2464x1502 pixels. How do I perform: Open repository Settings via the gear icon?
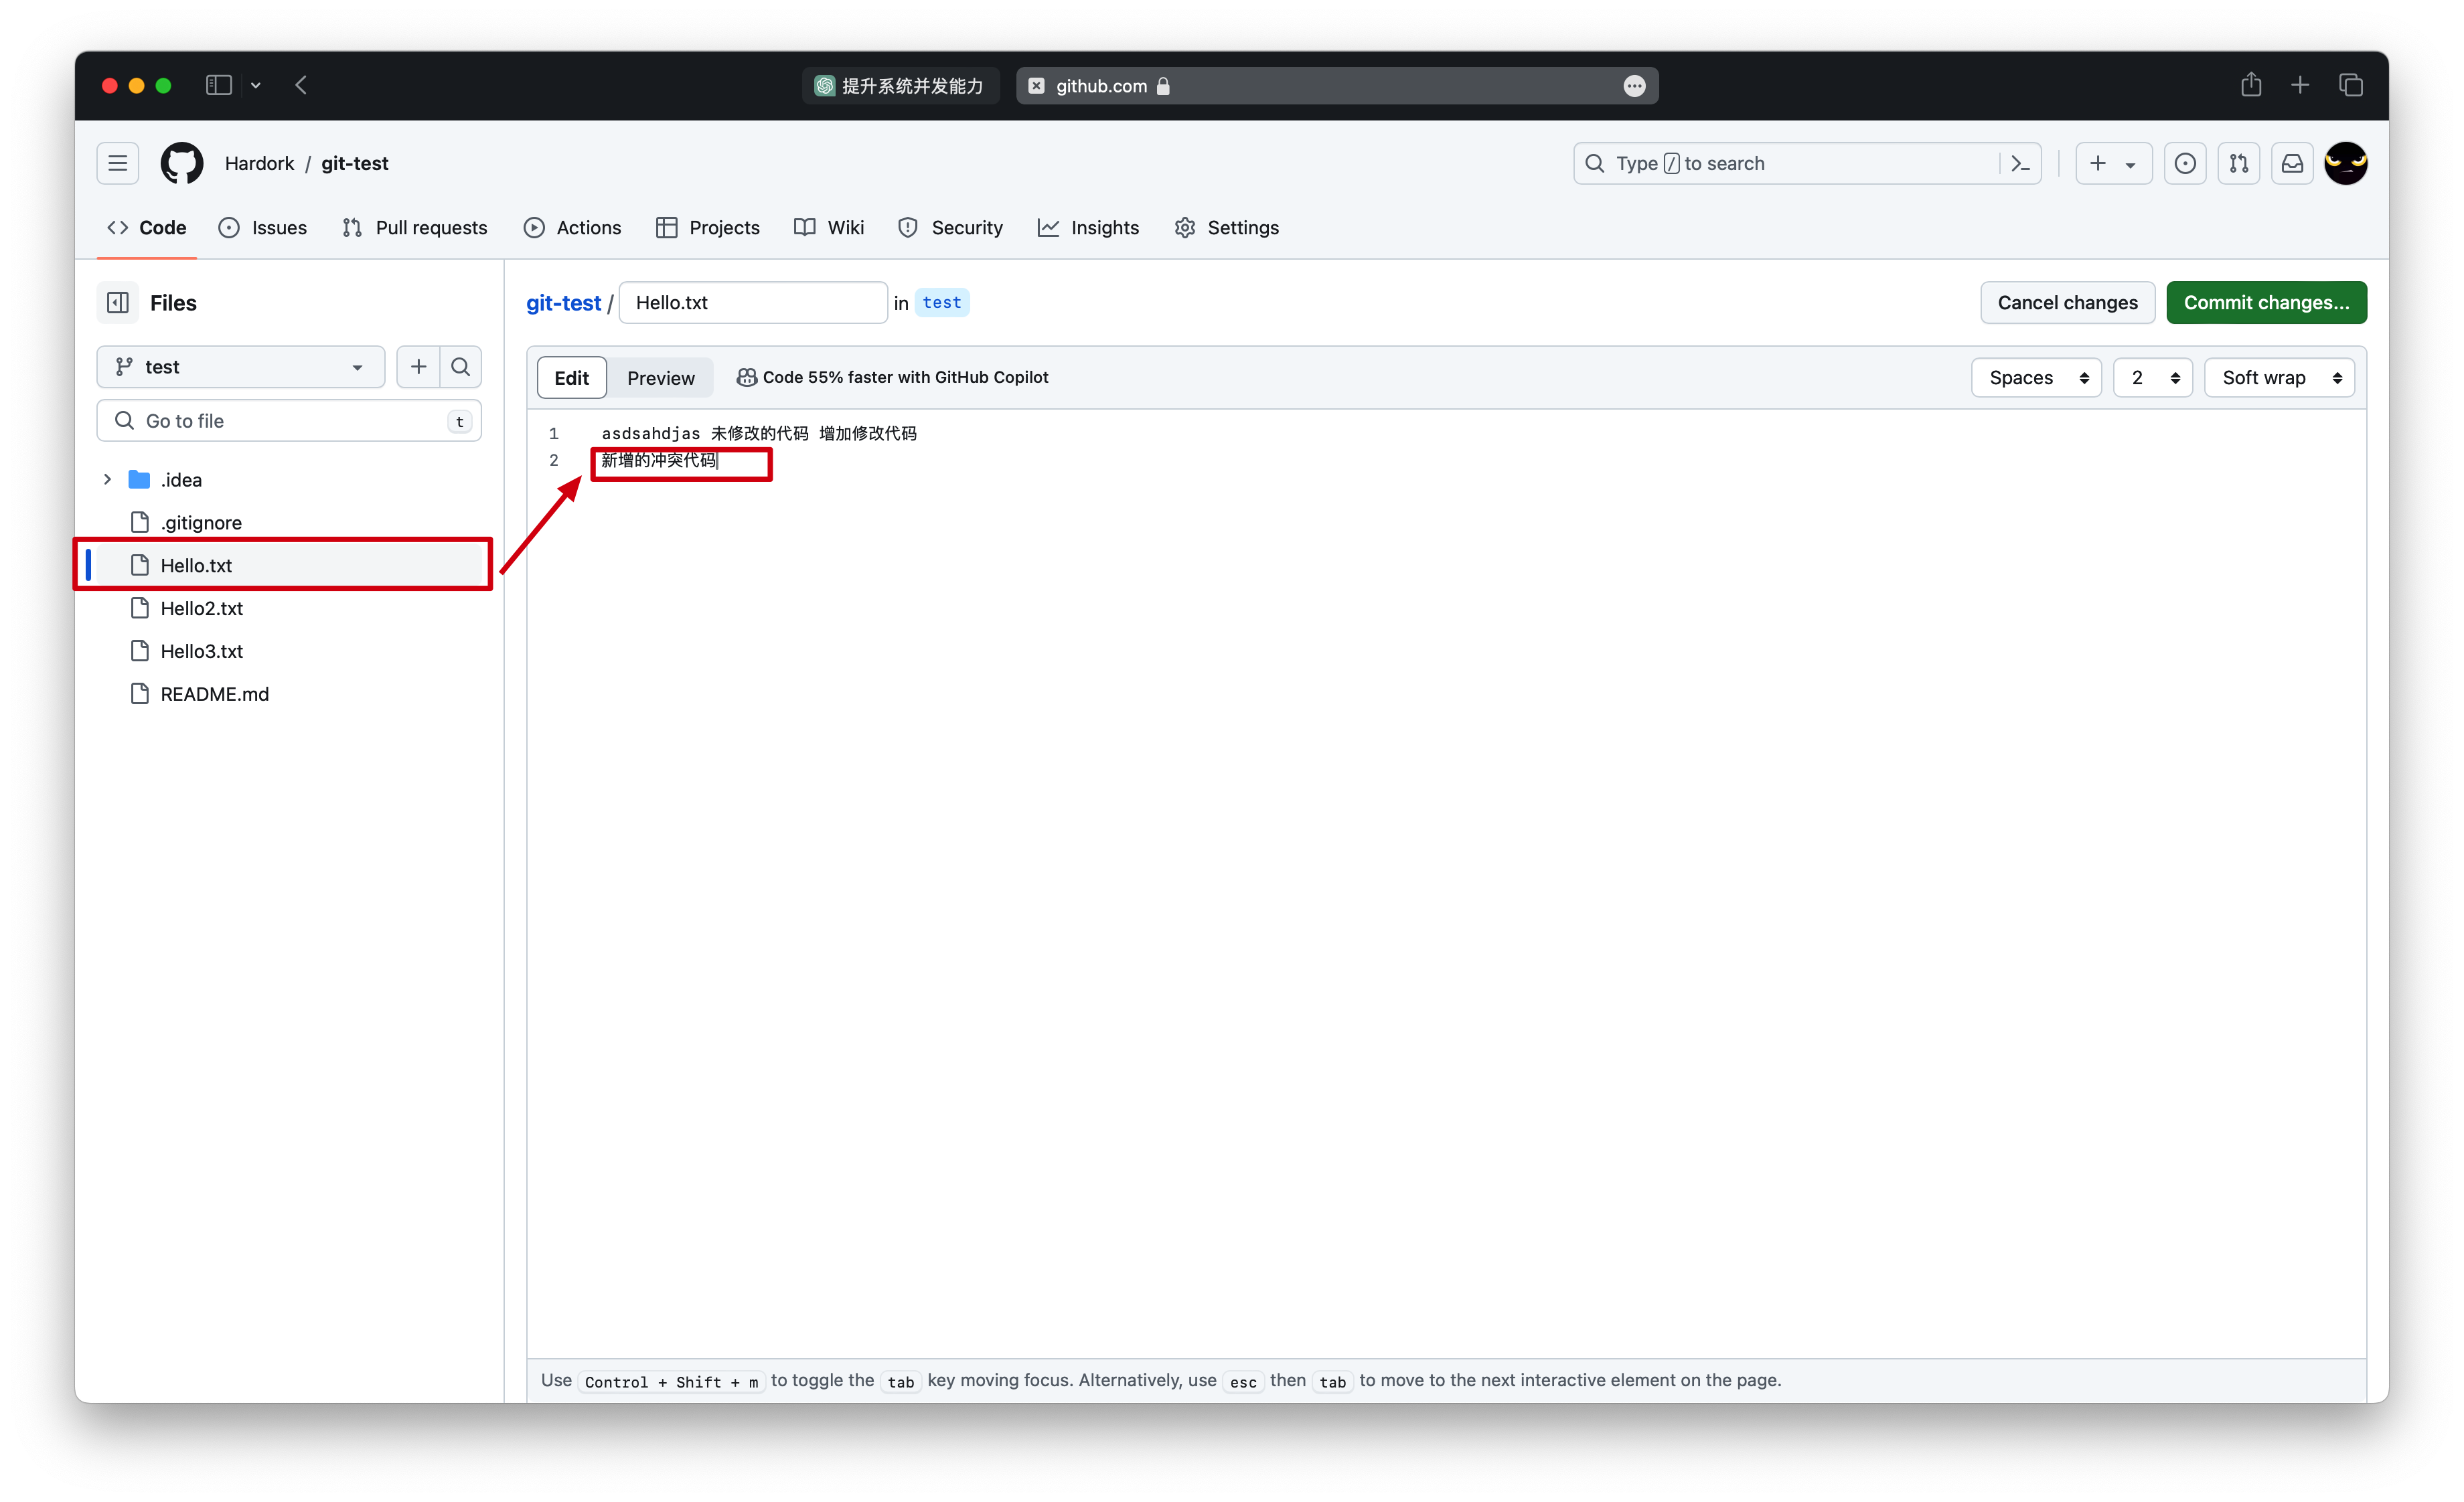(1185, 228)
